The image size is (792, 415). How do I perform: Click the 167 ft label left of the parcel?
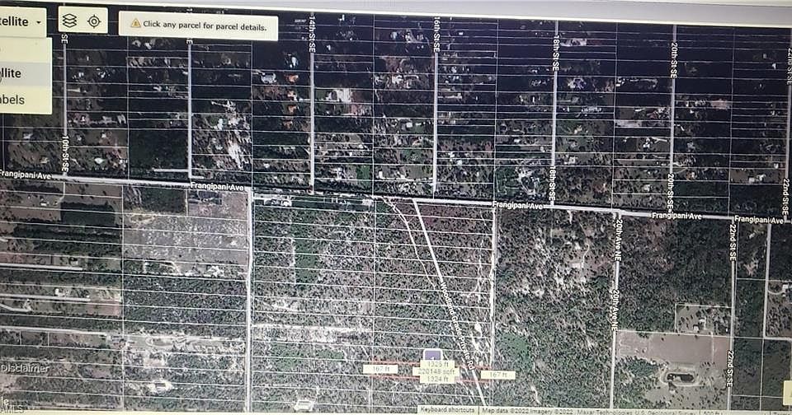pyautogui.click(x=380, y=369)
